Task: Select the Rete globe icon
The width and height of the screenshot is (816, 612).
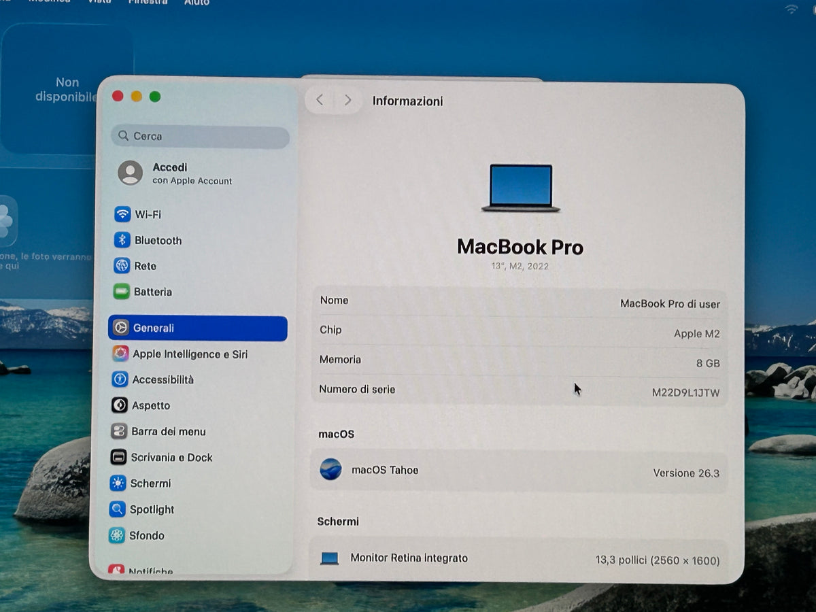Action: pos(122,266)
